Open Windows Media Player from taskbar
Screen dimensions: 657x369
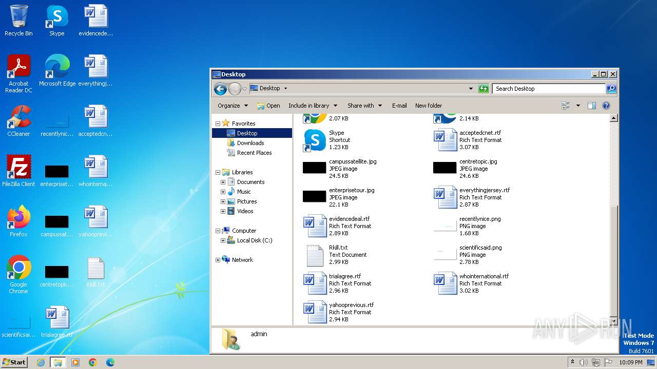click(75, 362)
